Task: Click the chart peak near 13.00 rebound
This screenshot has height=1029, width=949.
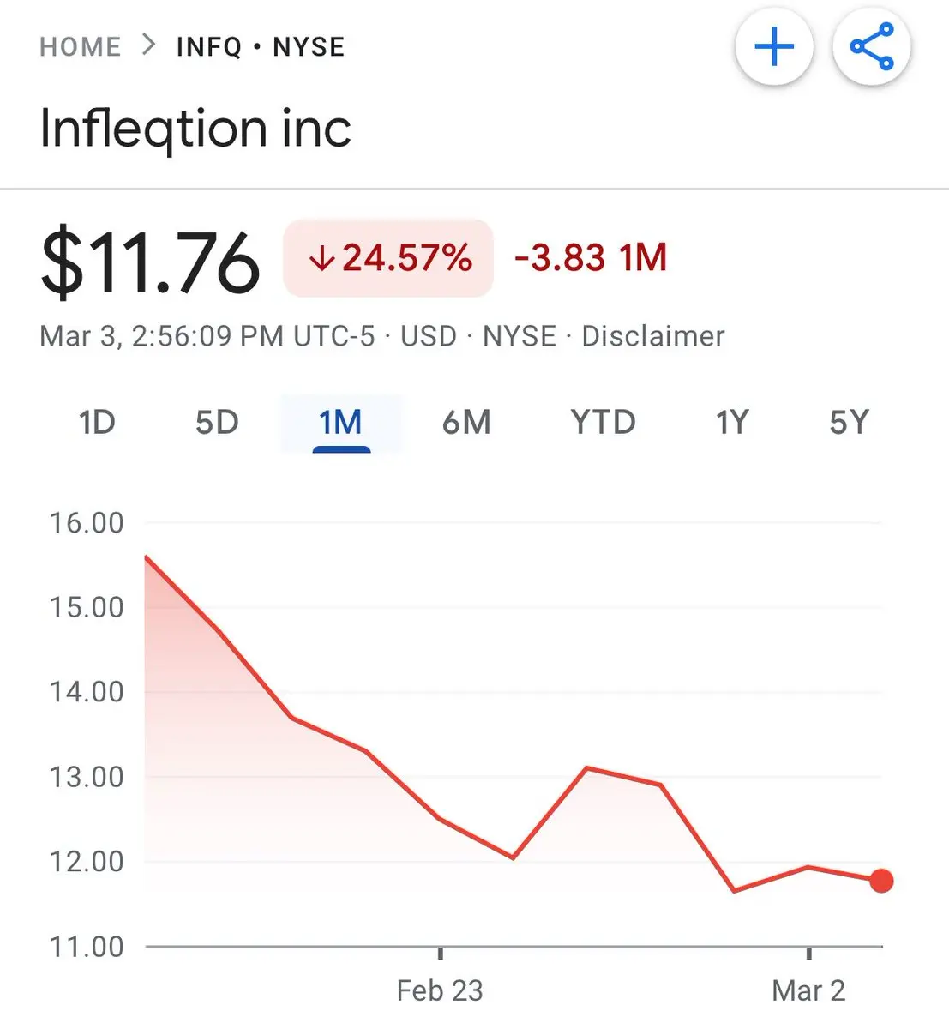Action: [x=587, y=767]
